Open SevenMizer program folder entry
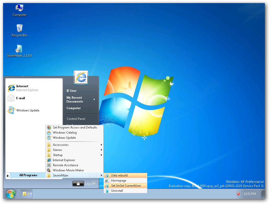Viewport: 270px width, 204px height. point(74,175)
